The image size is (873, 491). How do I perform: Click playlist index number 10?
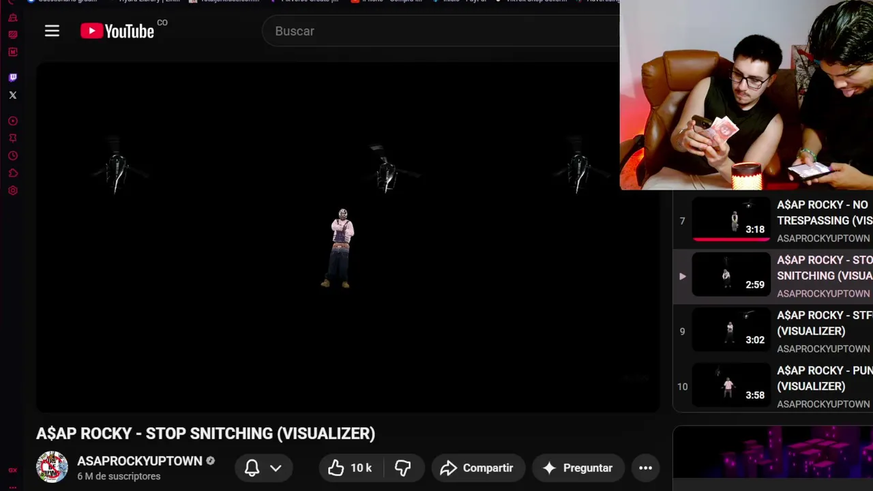tap(682, 386)
